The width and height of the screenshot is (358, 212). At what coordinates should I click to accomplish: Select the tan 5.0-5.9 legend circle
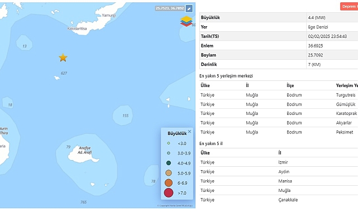click(x=169, y=173)
